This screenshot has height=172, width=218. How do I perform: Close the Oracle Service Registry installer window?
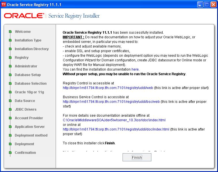[x=213, y=5]
